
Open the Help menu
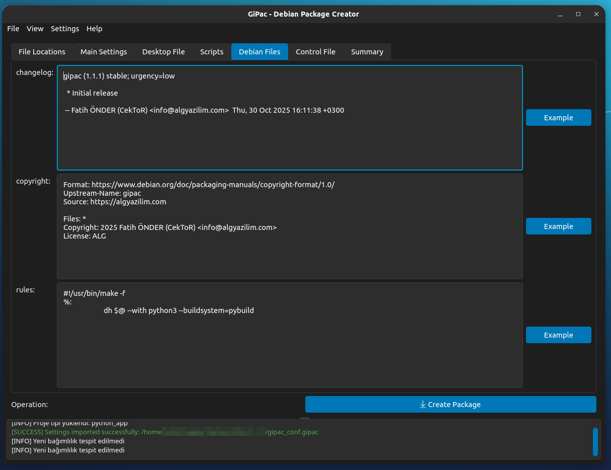click(x=94, y=29)
